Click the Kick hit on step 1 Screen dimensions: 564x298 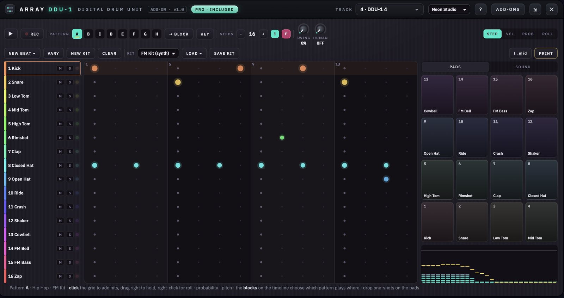tap(94, 68)
